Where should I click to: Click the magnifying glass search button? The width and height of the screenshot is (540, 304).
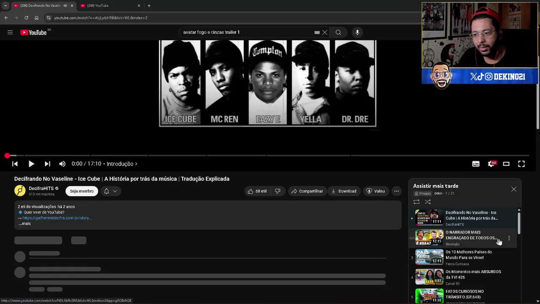coord(338,33)
